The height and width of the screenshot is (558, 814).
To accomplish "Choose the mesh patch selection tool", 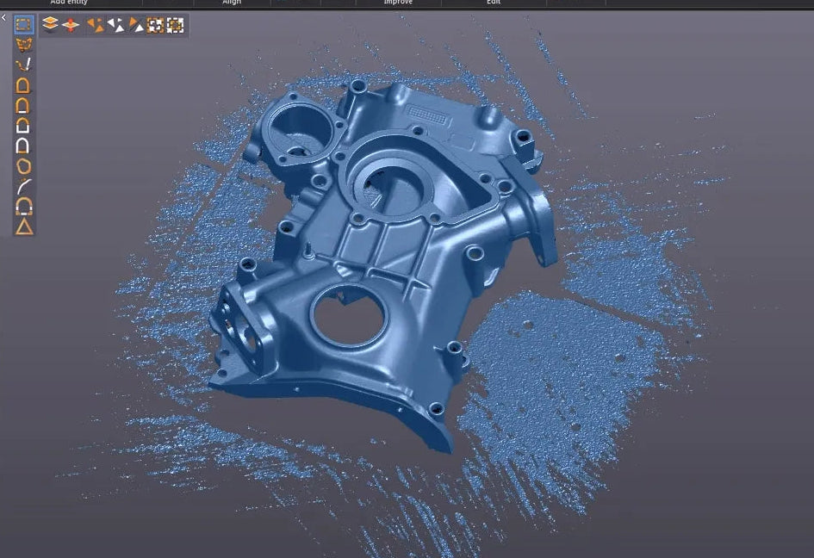I will [24, 45].
